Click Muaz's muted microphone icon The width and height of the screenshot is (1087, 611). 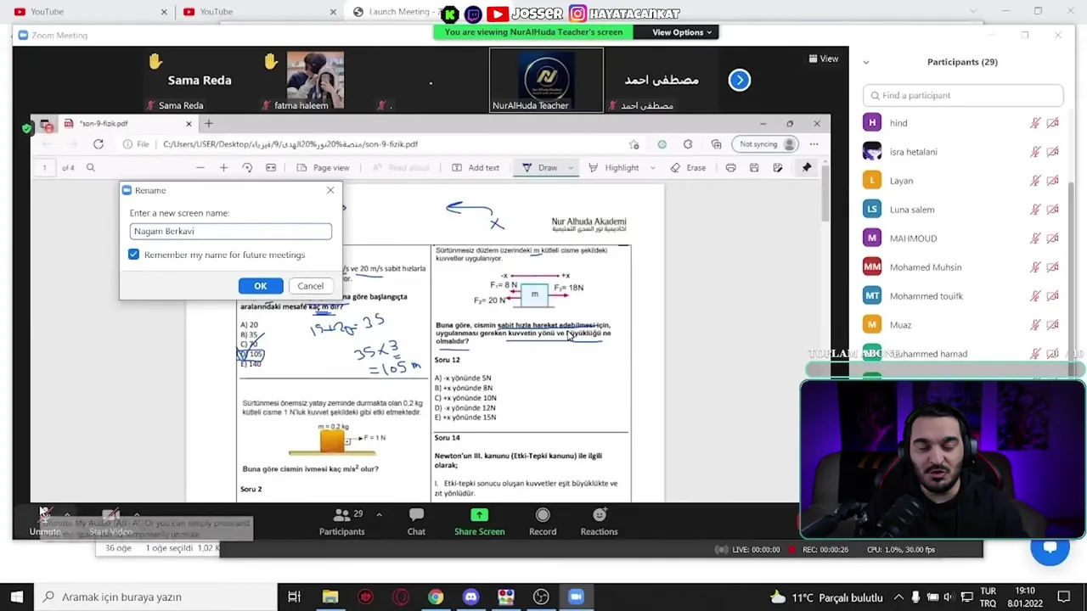tap(1035, 325)
